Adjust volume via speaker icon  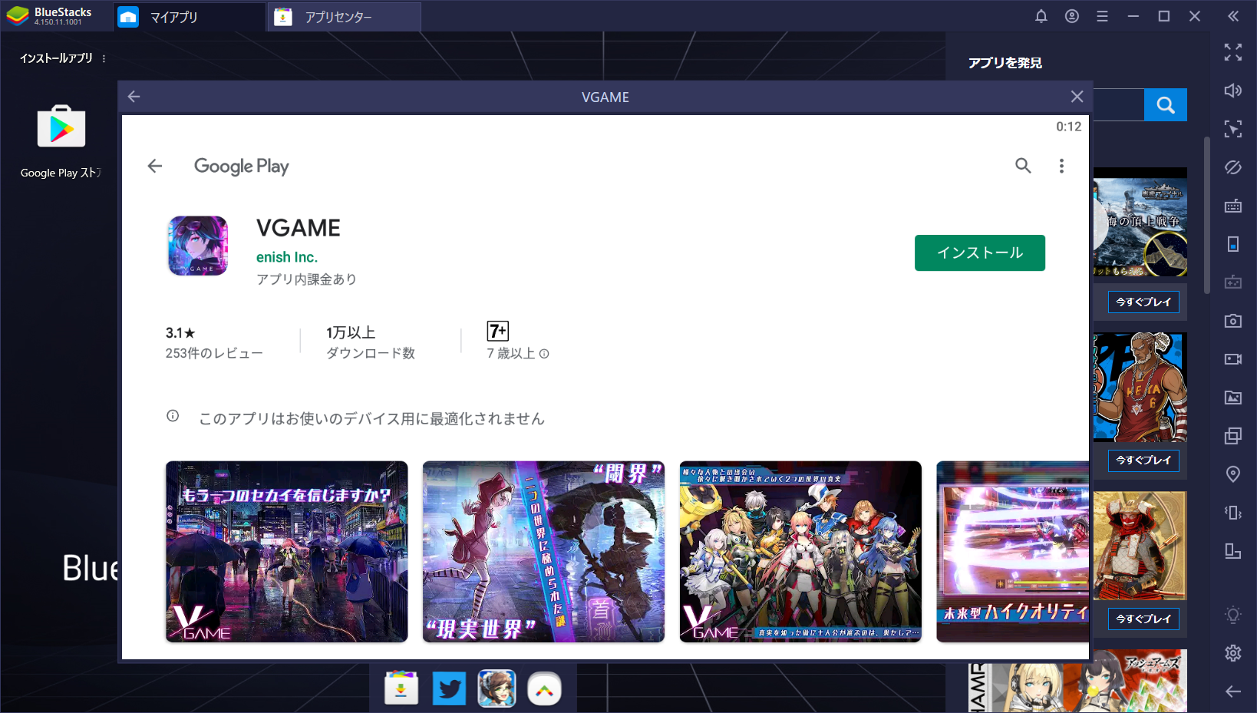(1233, 91)
